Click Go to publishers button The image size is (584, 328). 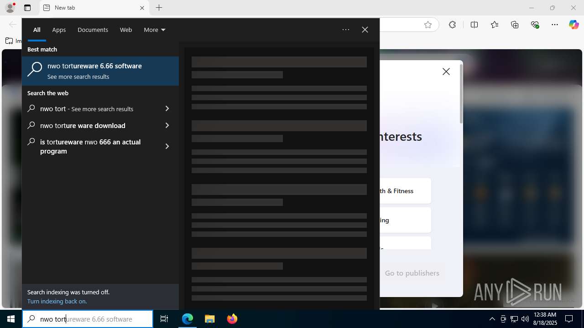point(412,273)
